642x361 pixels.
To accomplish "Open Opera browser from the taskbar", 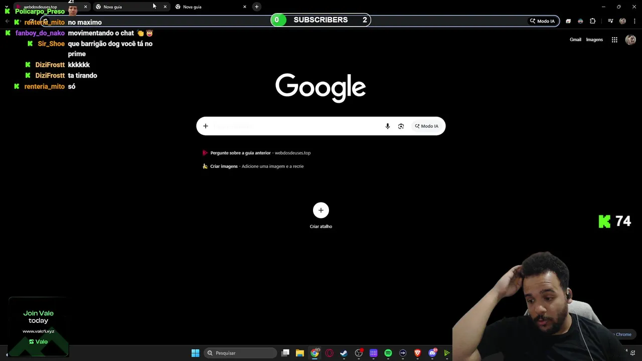I will tap(330, 353).
